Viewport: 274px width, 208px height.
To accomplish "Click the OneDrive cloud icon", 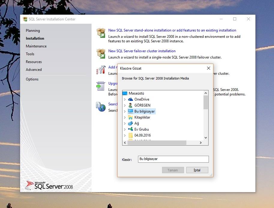I will (131, 99).
